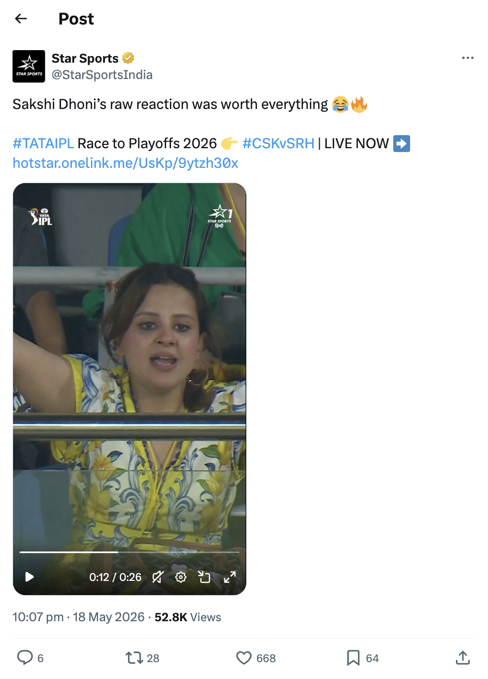Open the #CSKvSRH hashtag link
Image resolution: width=488 pixels, height=679 pixels.
tap(278, 144)
